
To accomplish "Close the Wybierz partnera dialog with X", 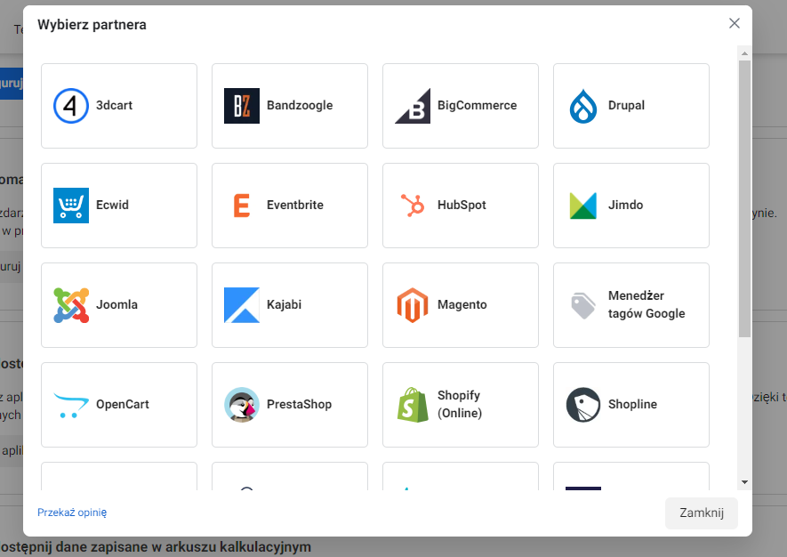I will coord(735,23).
